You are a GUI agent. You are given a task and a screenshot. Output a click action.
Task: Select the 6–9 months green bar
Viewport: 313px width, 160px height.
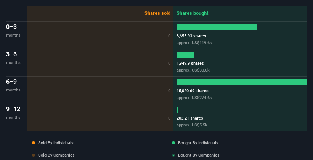point(242,82)
